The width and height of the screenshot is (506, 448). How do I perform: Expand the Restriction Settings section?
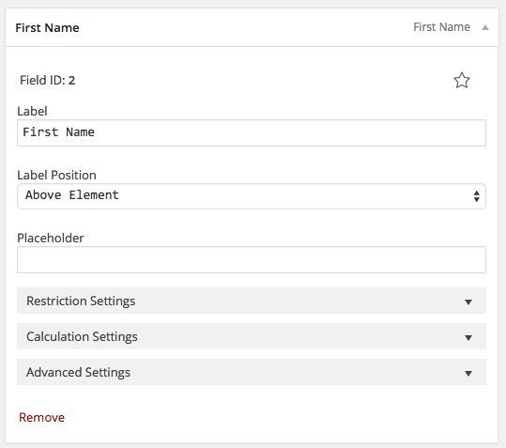click(x=252, y=301)
